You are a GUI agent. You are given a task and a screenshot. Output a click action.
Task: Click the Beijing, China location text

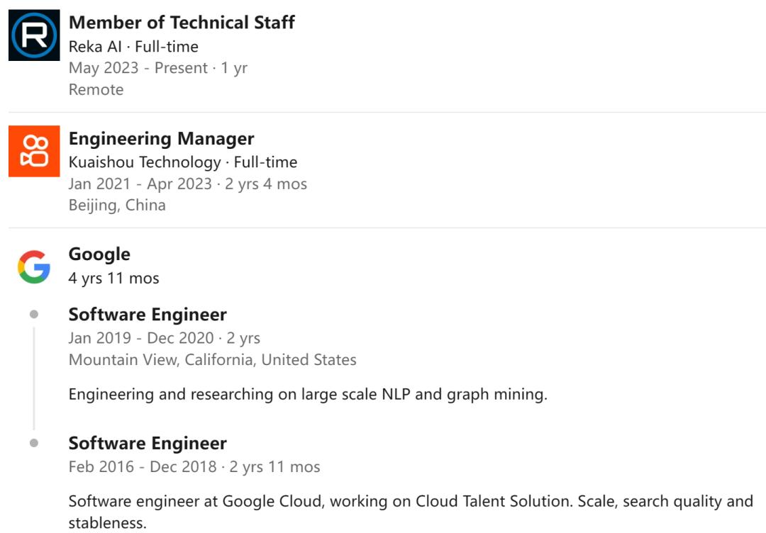coord(117,206)
